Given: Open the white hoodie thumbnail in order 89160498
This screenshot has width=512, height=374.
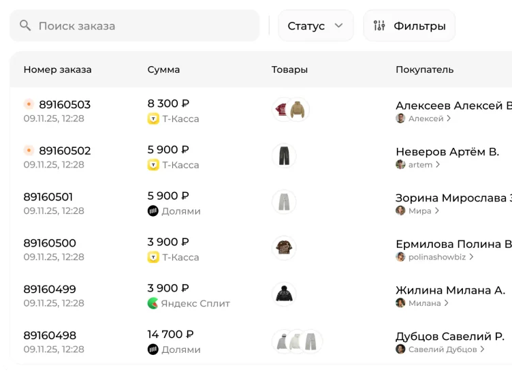Looking at the screenshot, I should tap(296, 341).
